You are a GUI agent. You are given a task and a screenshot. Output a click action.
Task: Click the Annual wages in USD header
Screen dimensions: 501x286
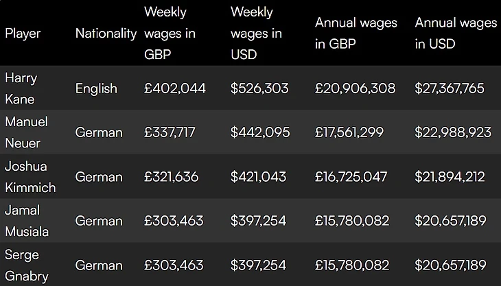click(x=456, y=33)
